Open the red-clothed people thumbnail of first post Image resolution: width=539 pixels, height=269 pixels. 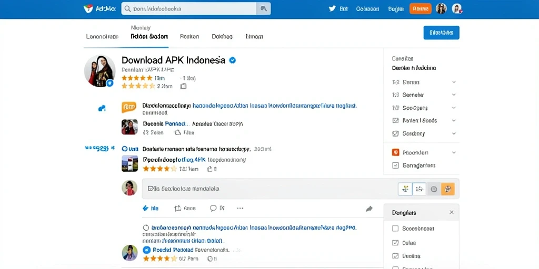tap(129, 127)
